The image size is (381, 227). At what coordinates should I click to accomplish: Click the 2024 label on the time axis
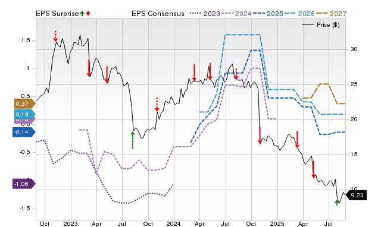pos(174,223)
